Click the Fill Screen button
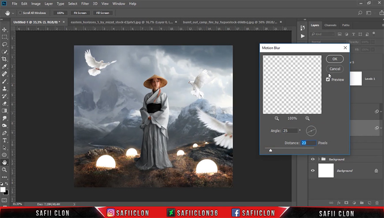Screen dimensions: 384x218 click(x=102, y=13)
